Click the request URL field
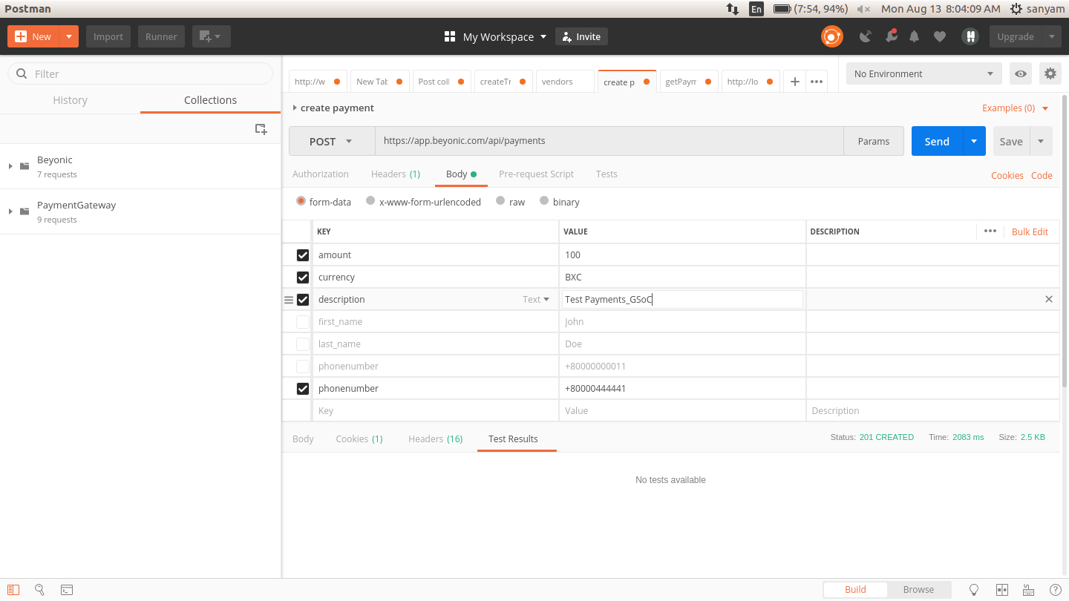The height and width of the screenshot is (601, 1069). click(x=609, y=141)
